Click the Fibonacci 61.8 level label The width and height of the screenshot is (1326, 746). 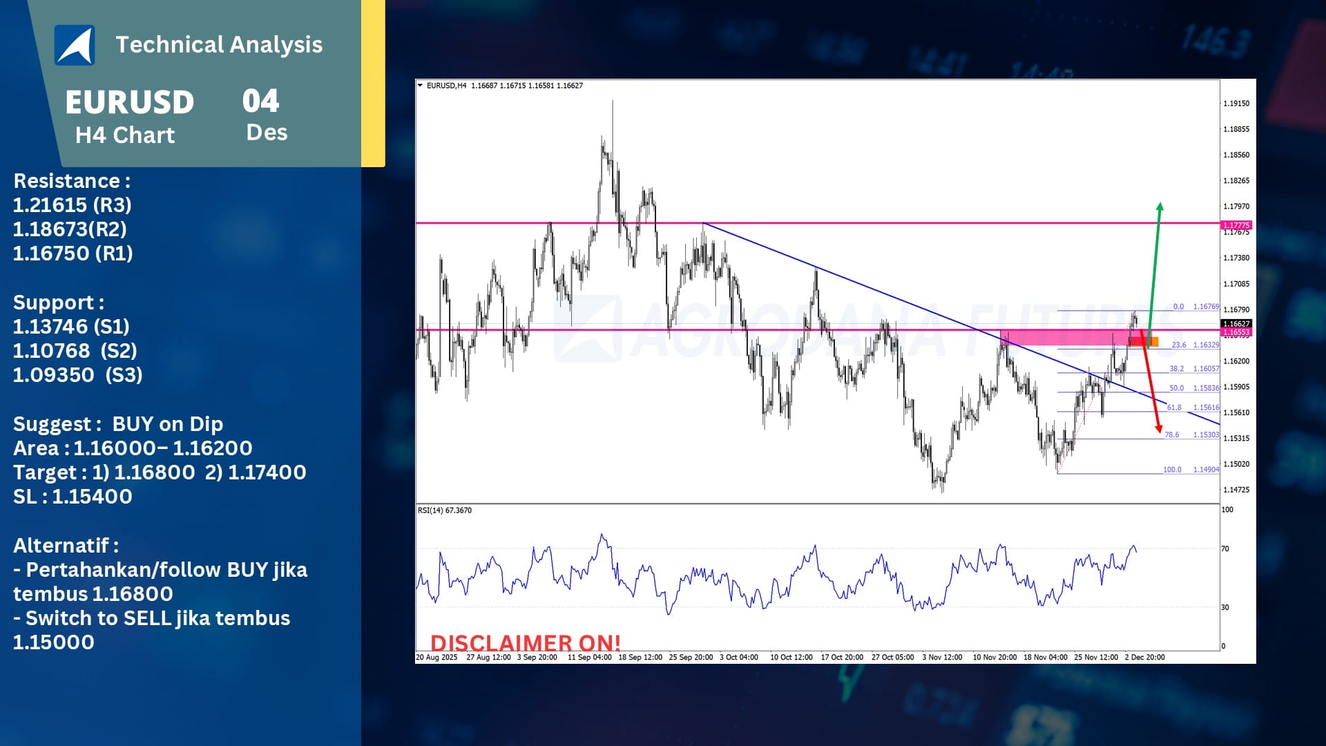1174,408
